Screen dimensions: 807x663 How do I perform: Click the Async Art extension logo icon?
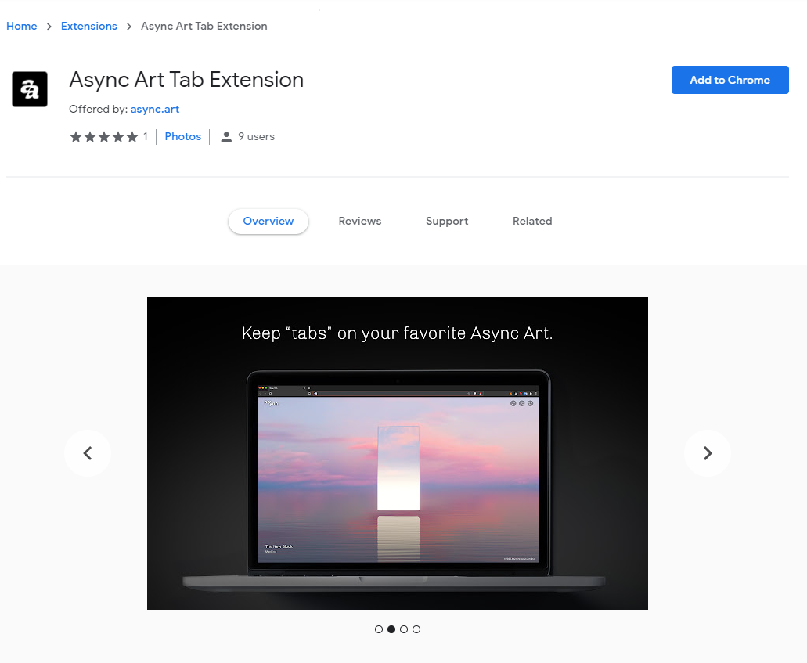(x=30, y=89)
